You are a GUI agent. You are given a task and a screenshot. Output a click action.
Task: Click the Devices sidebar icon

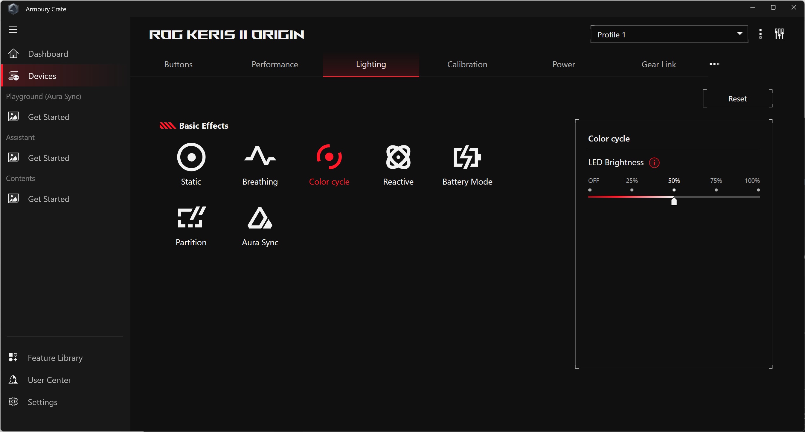click(13, 76)
